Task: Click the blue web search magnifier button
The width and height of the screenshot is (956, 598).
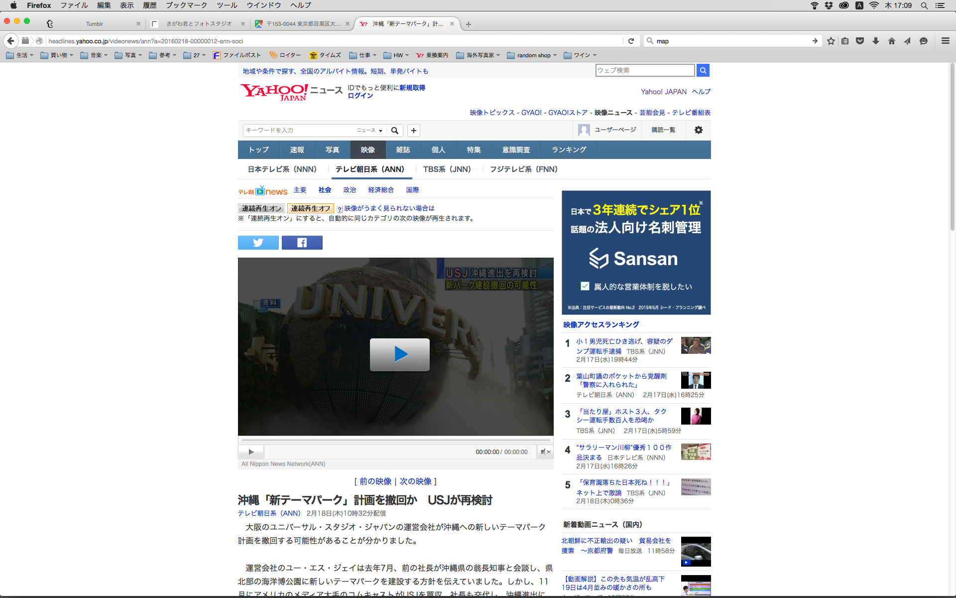Action: (703, 70)
